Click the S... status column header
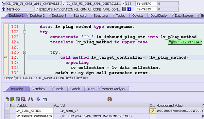The height and width of the screenshot is (119, 204). pyautogui.click(x=12, y=106)
